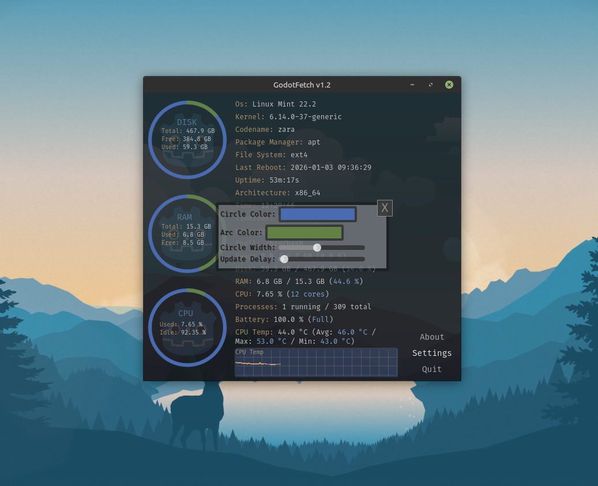Click the 'Kernel: 6.14.0-37-generic' line
Screen dimensions: 598x486
(288, 116)
